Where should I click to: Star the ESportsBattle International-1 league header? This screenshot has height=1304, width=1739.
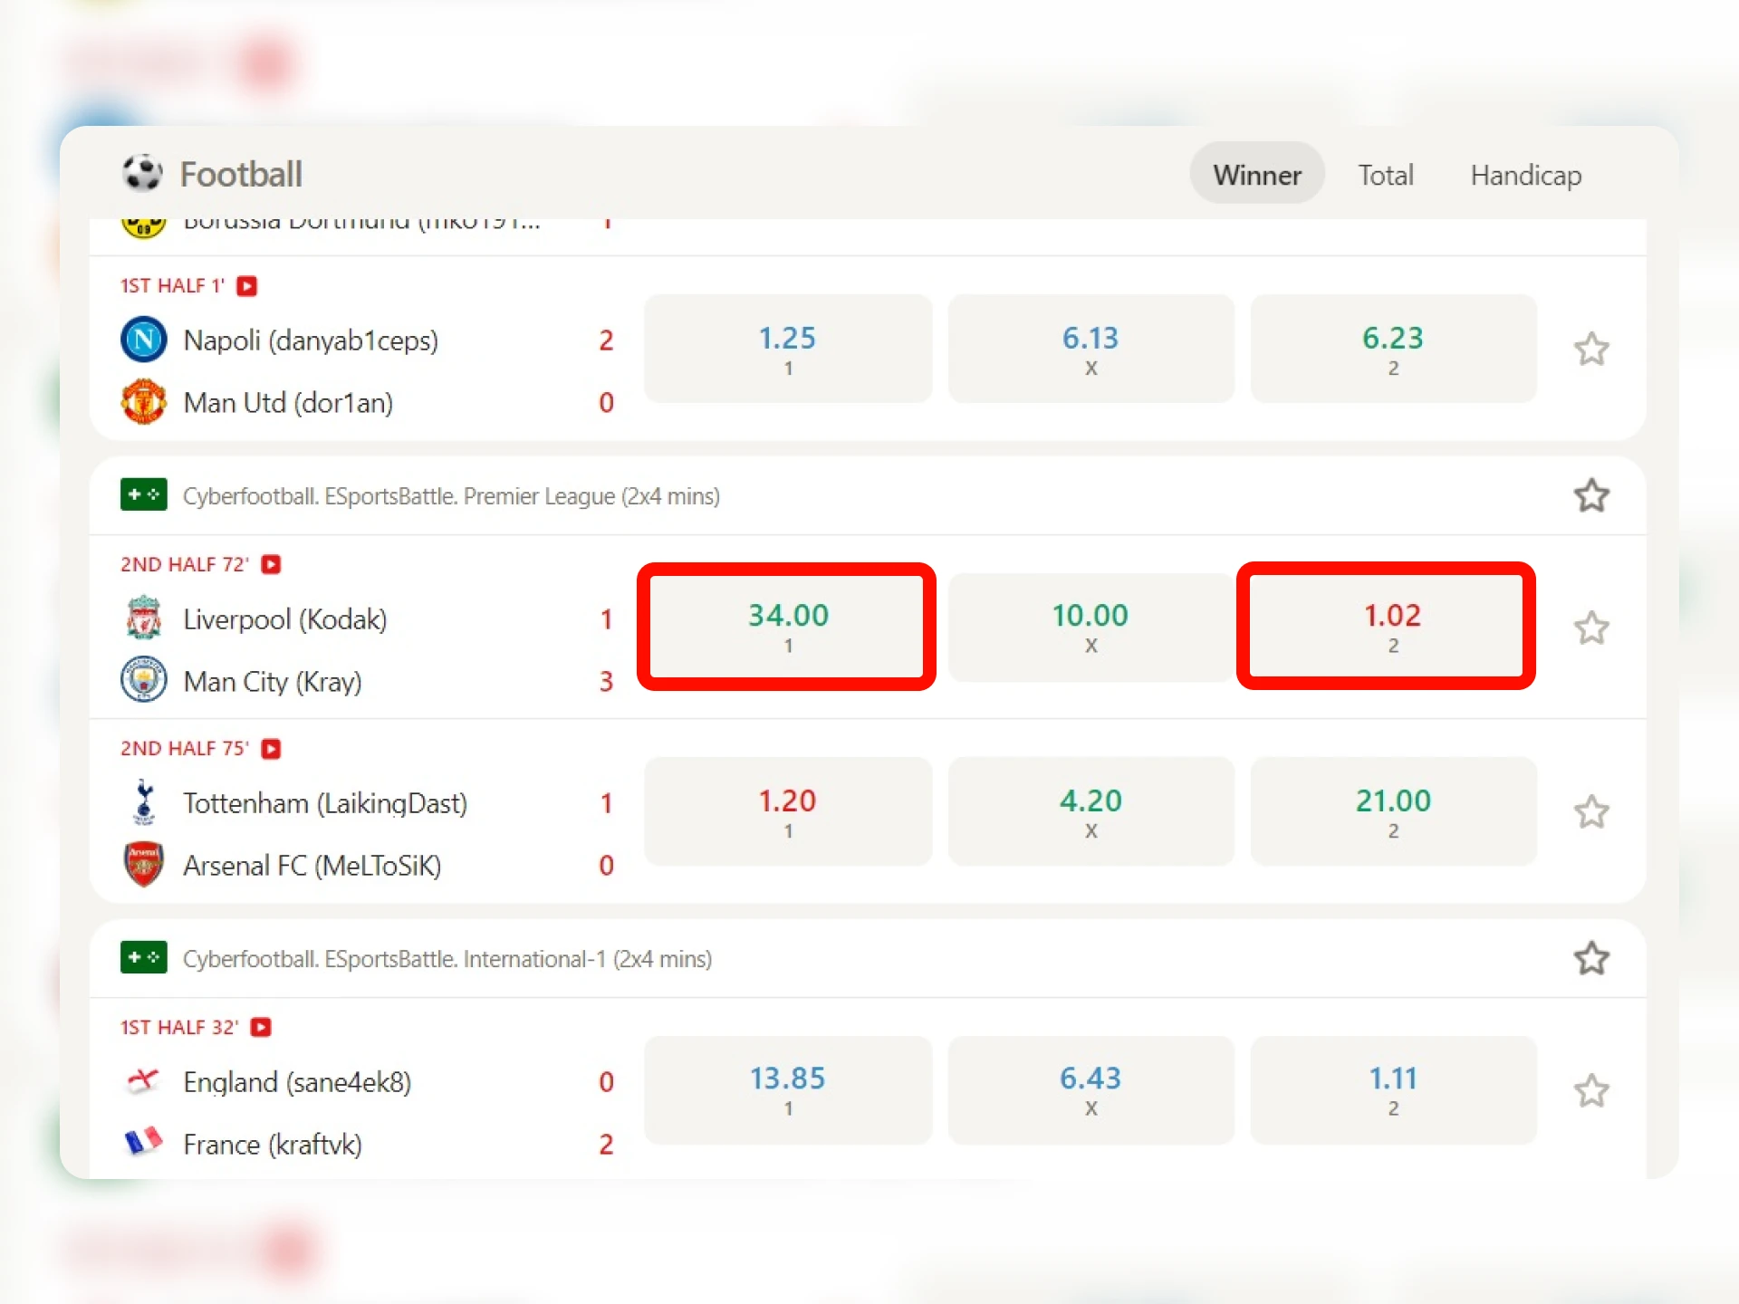(x=1590, y=958)
